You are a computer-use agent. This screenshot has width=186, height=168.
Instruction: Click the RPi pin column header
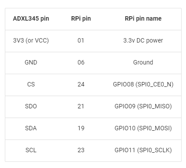coord(81,19)
